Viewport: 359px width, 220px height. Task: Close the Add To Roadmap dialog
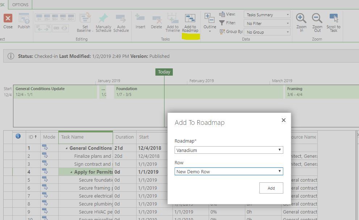pos(283,120)
